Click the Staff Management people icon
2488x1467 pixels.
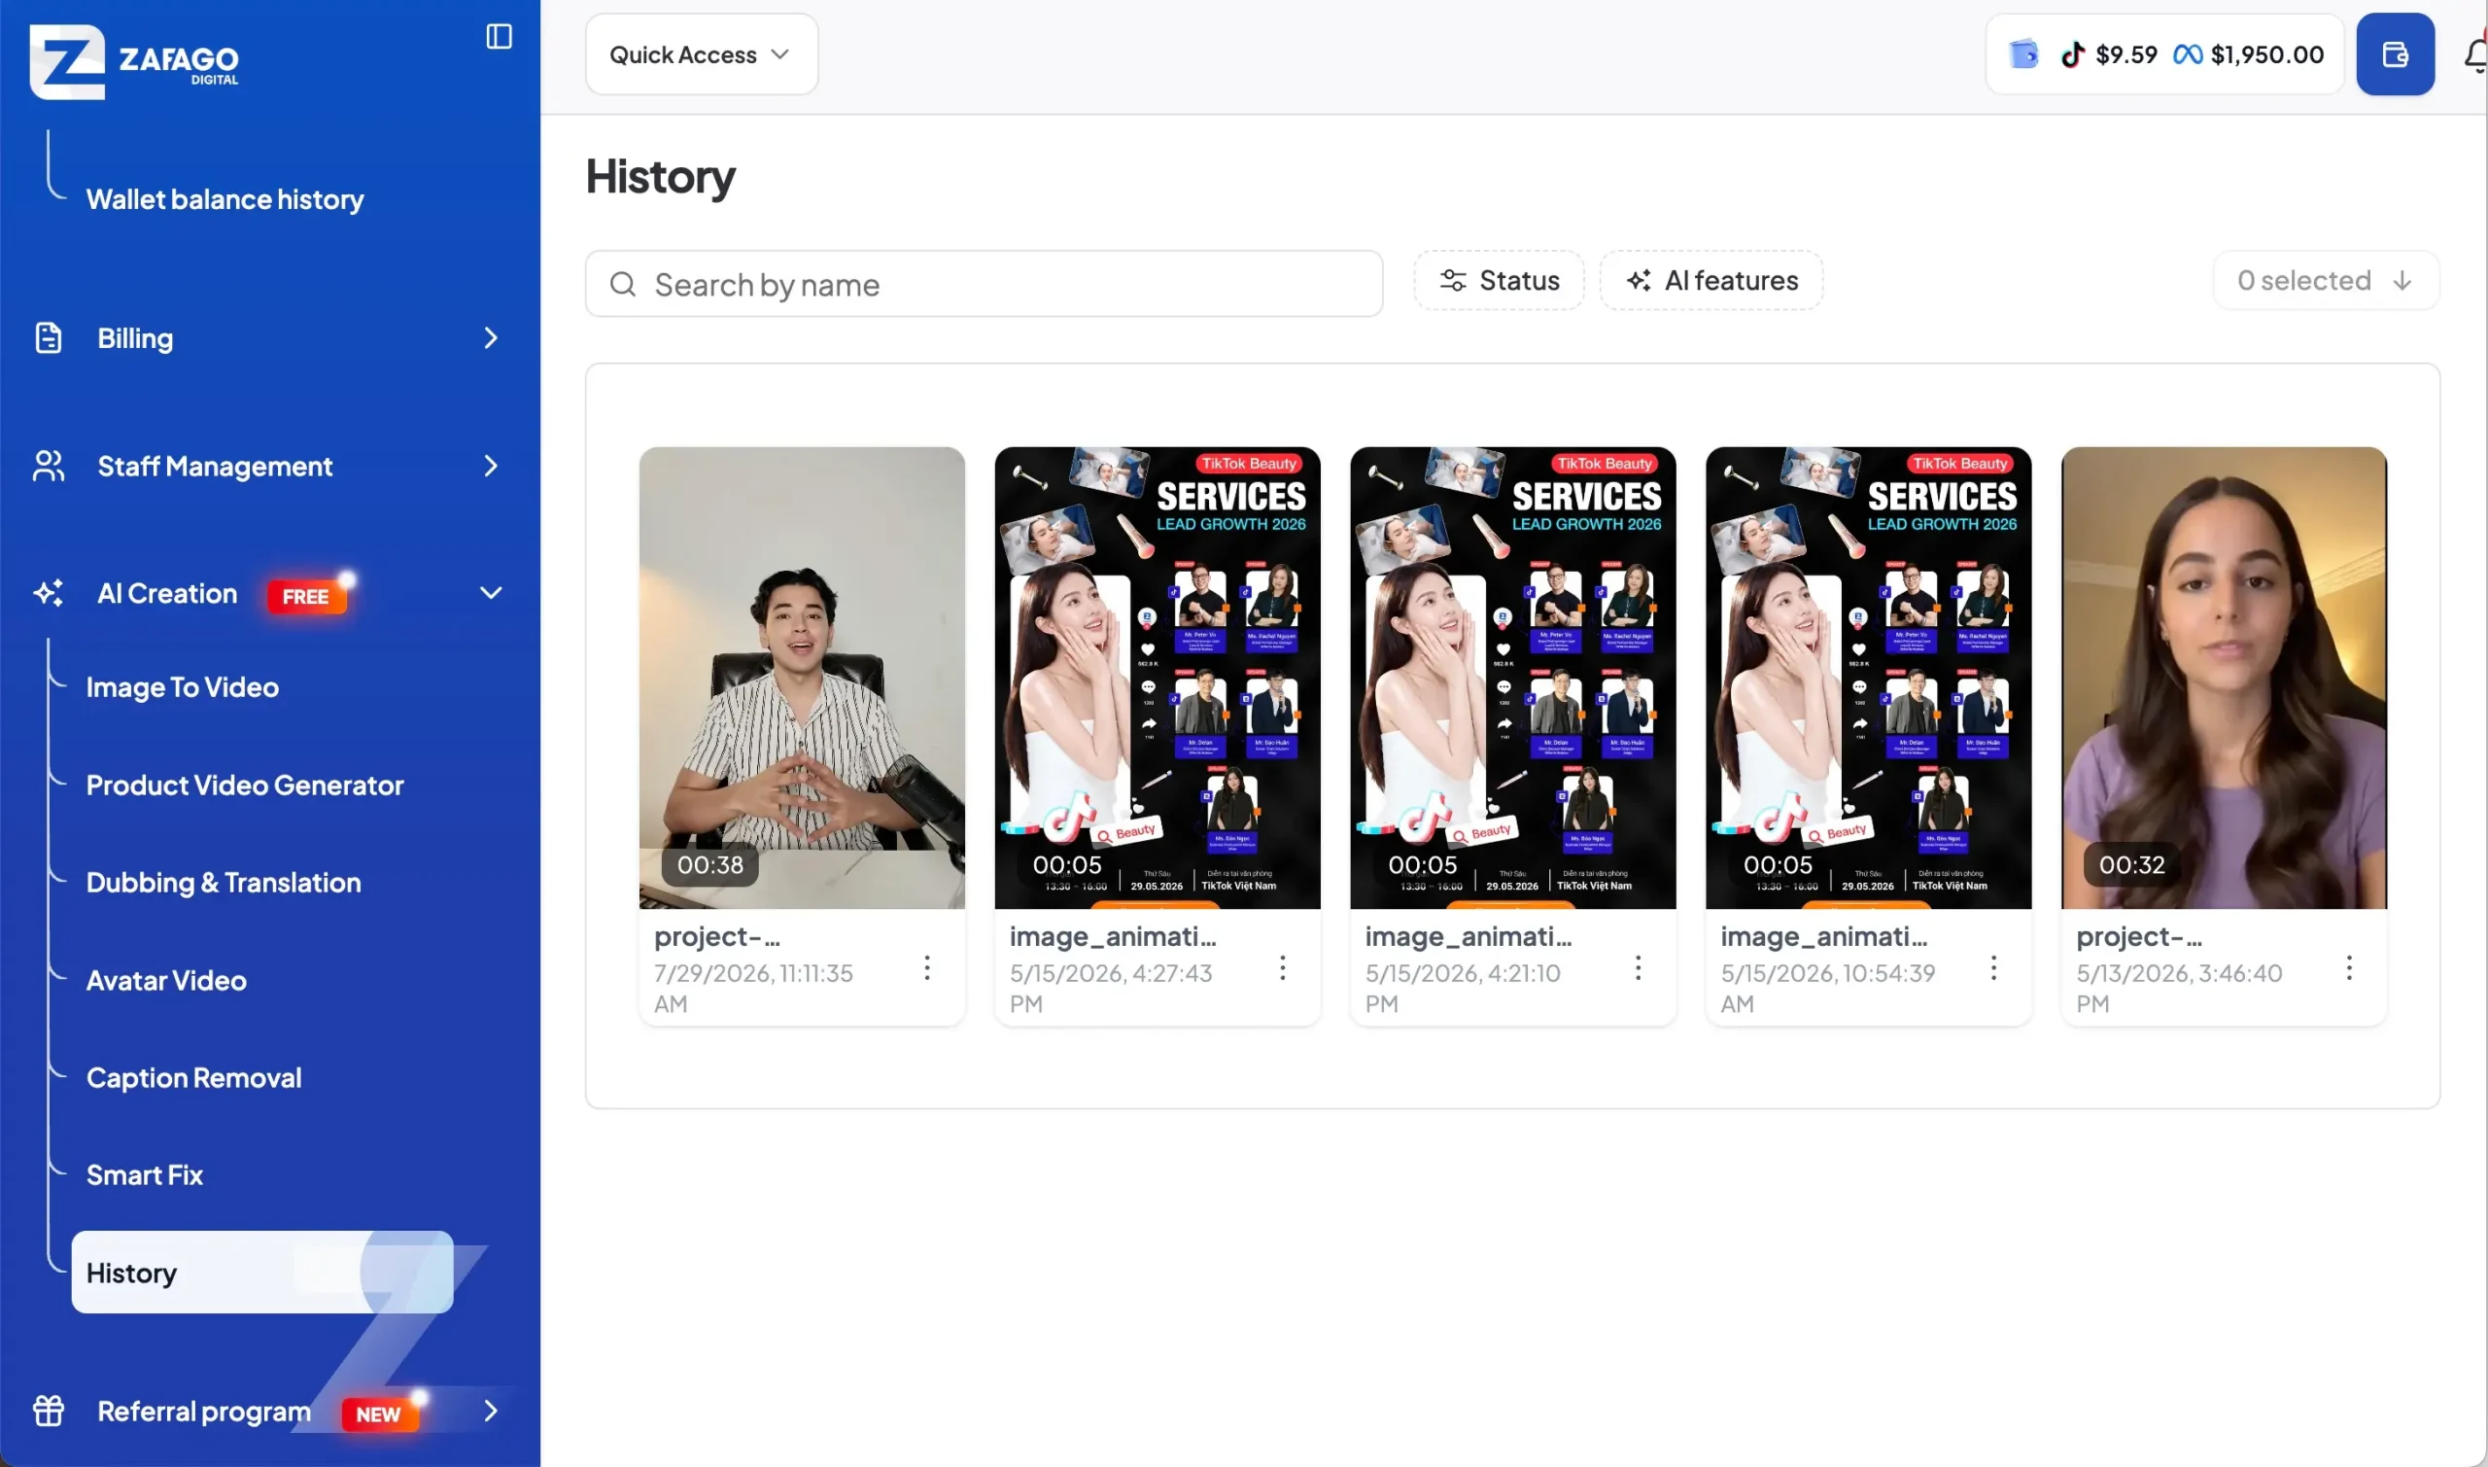tap(49, 466)
